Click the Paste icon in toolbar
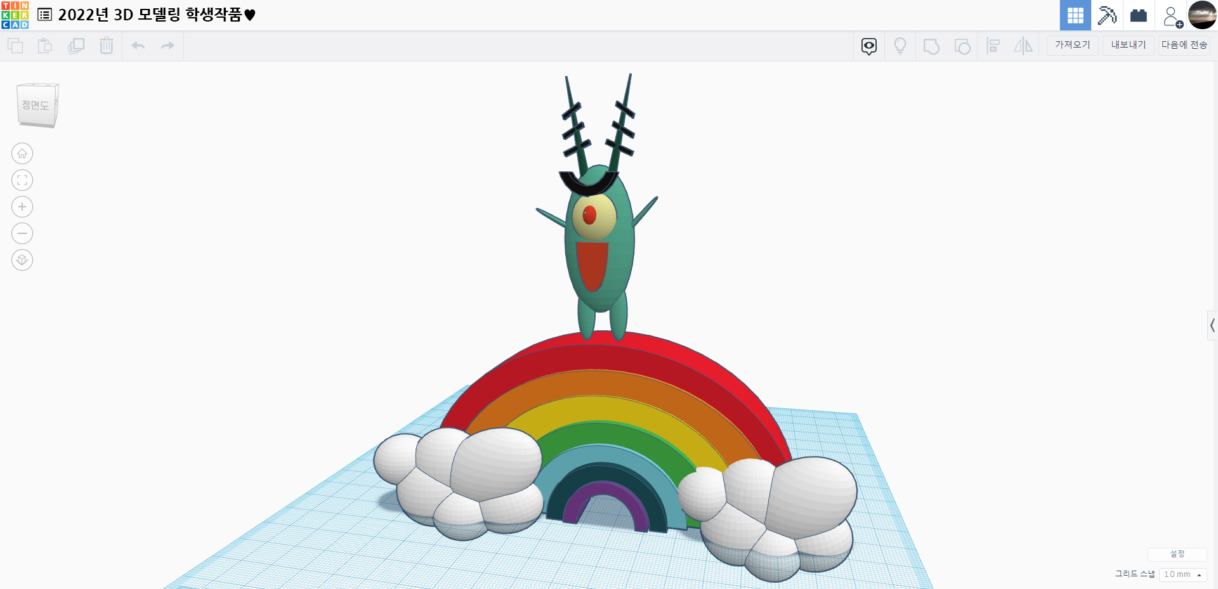The image size is (1218, 589). click(45, 46)
